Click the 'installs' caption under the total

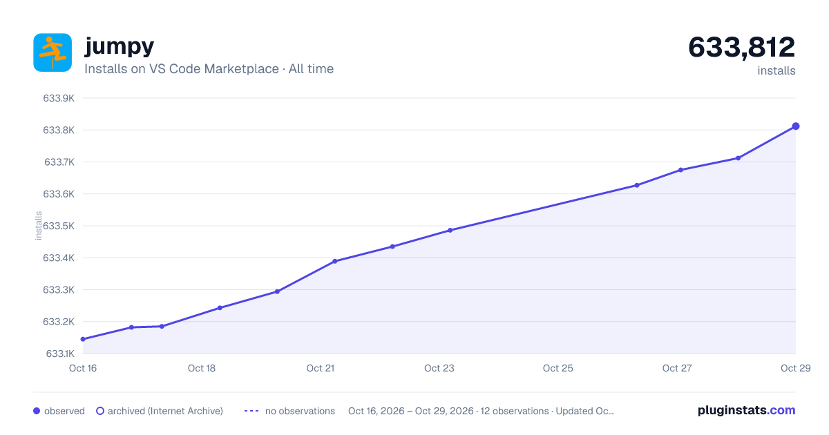pos(776,70)
